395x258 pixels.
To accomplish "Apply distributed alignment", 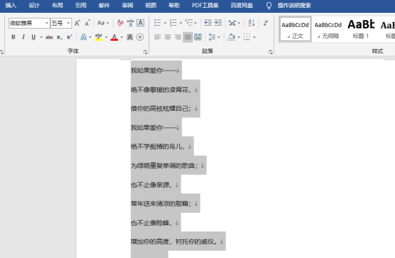I will [x=198, y=37].
